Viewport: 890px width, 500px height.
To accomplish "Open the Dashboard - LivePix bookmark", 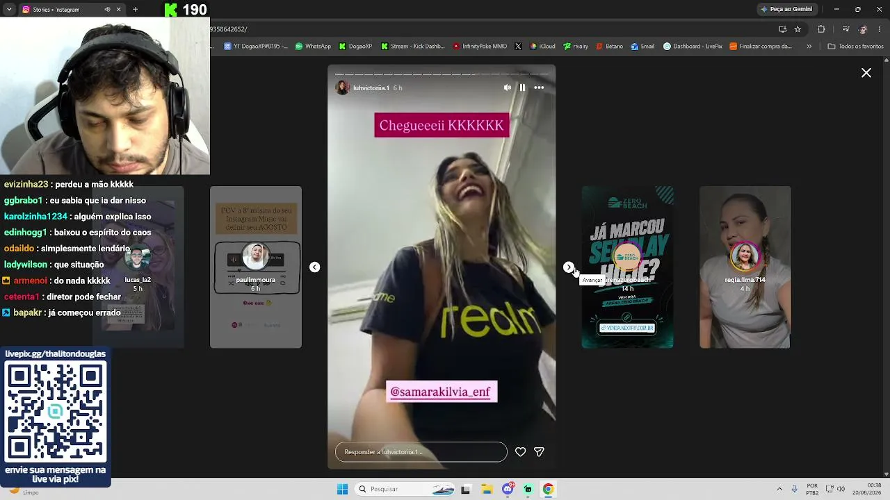I will point(693,47).
